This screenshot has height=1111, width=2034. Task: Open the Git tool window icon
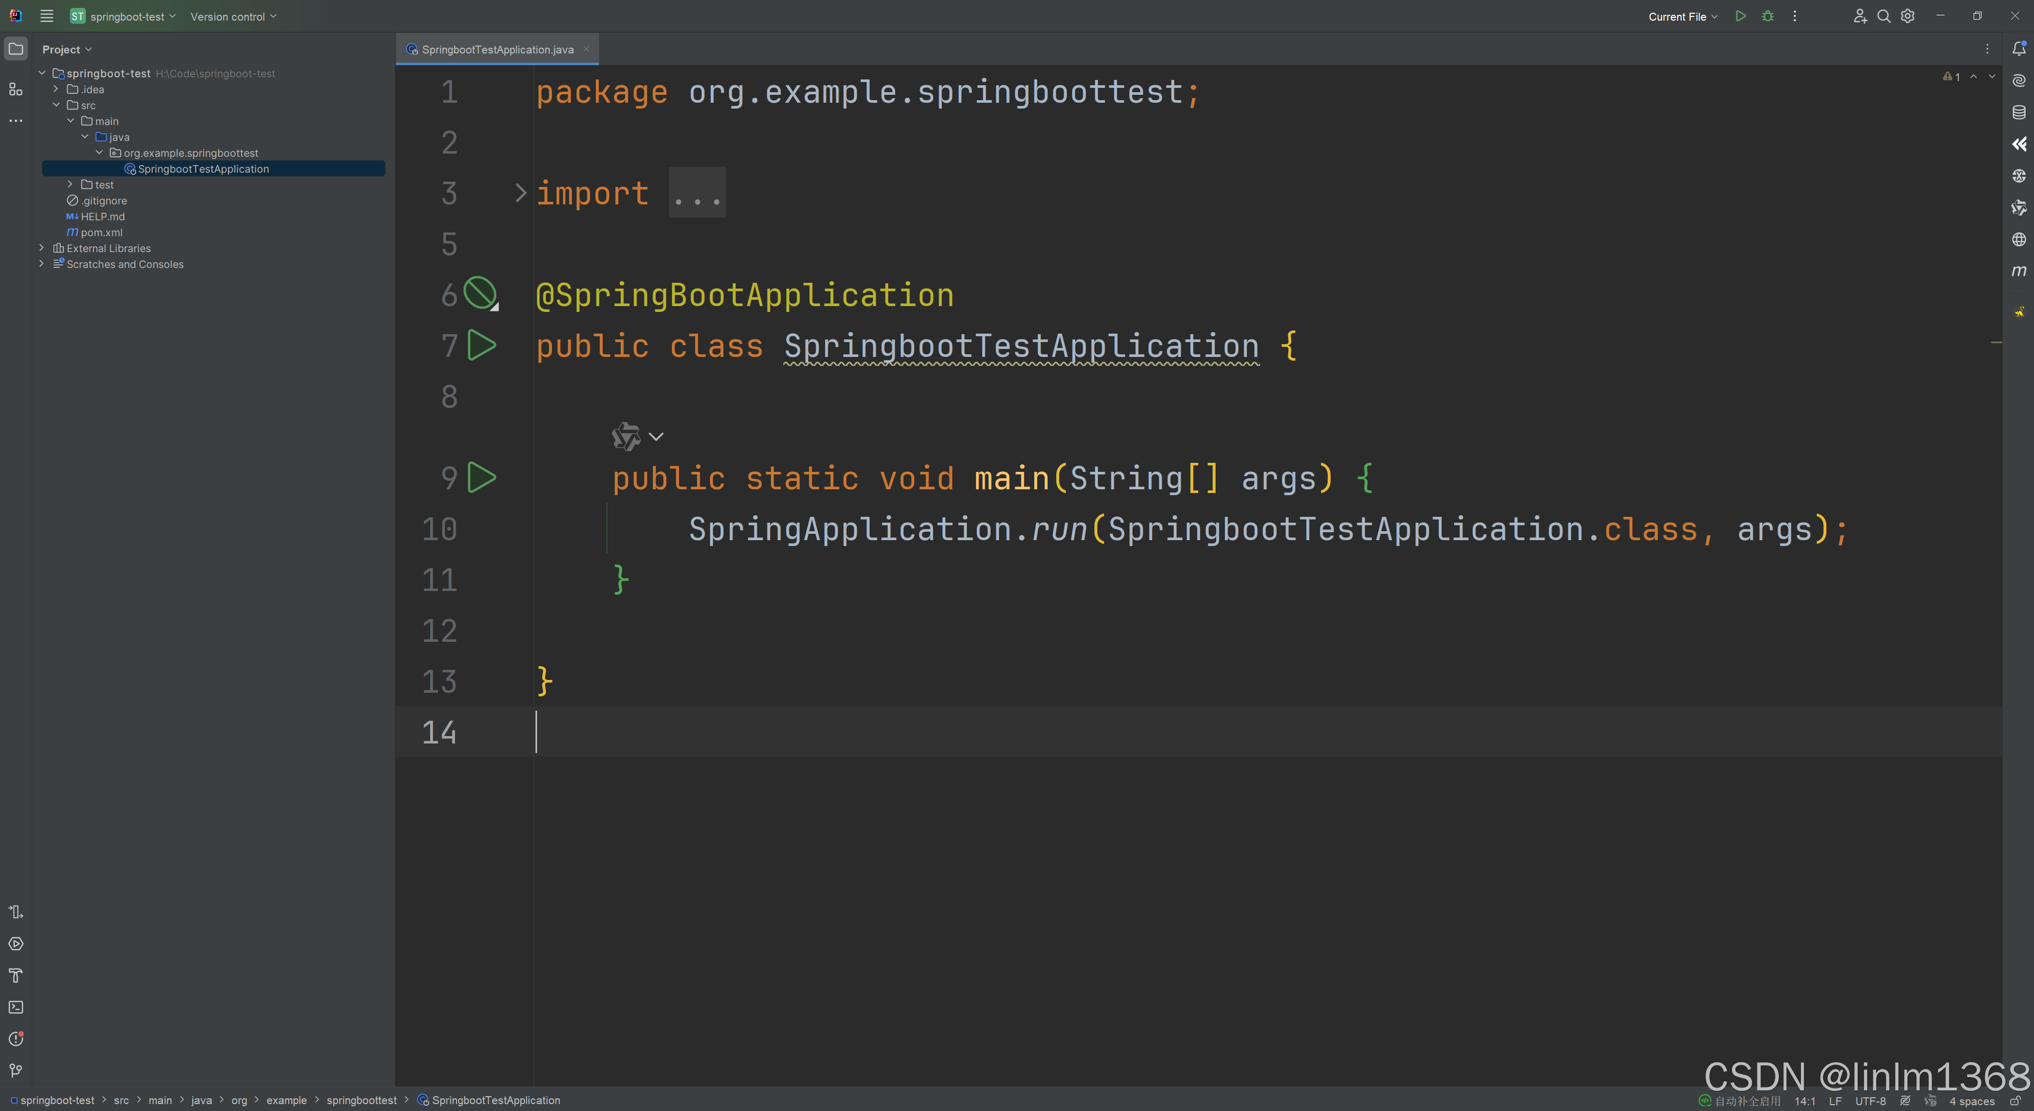(16, 1071)
